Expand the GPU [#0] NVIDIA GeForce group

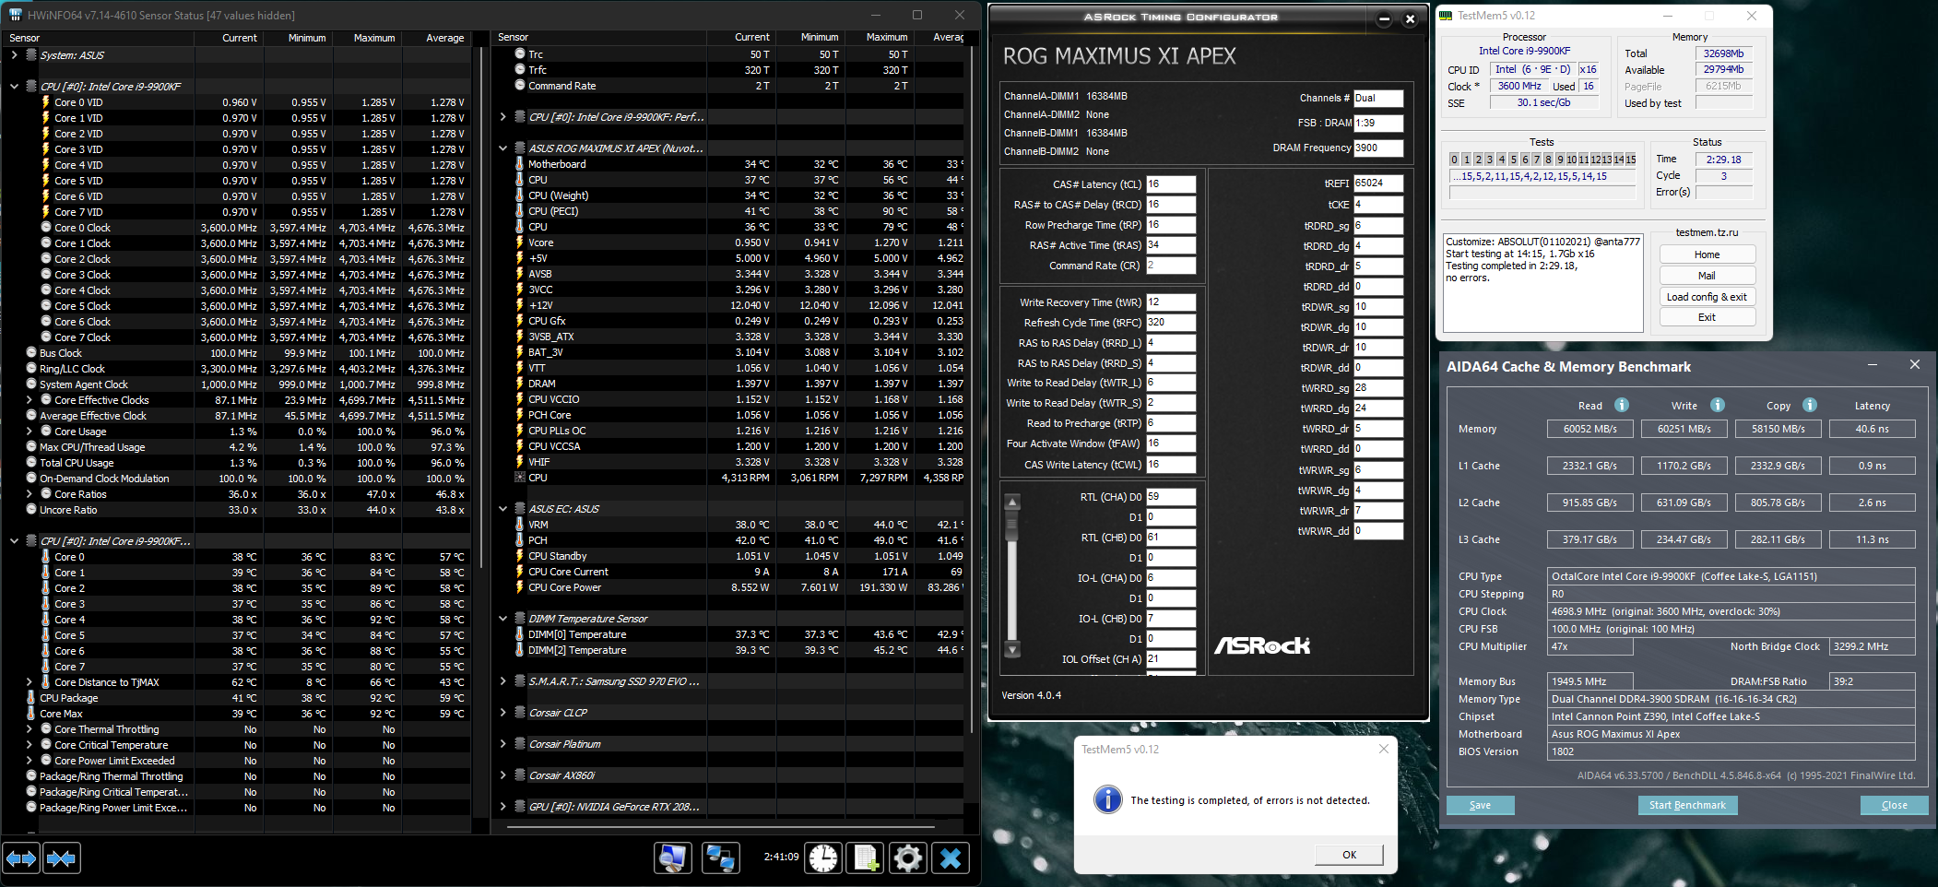pos(502,807)
